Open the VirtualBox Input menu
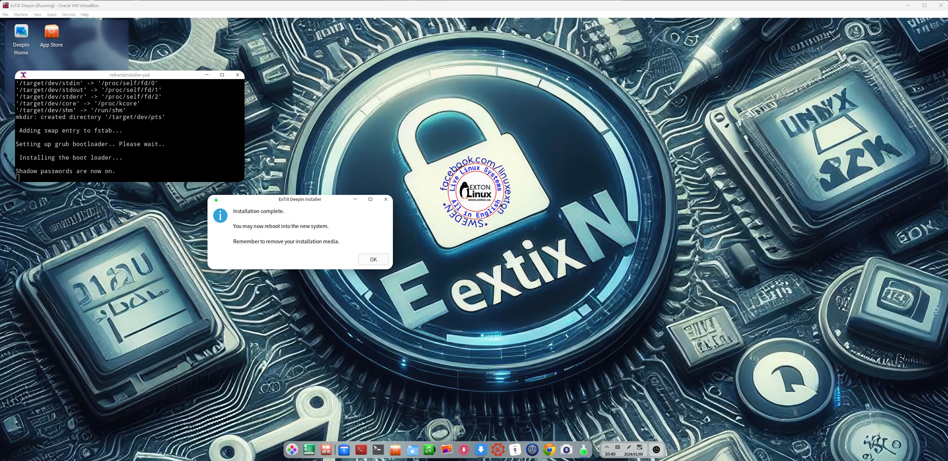This screenshot has width=948, height=461. pyautogui.click(x=52, y=15)
